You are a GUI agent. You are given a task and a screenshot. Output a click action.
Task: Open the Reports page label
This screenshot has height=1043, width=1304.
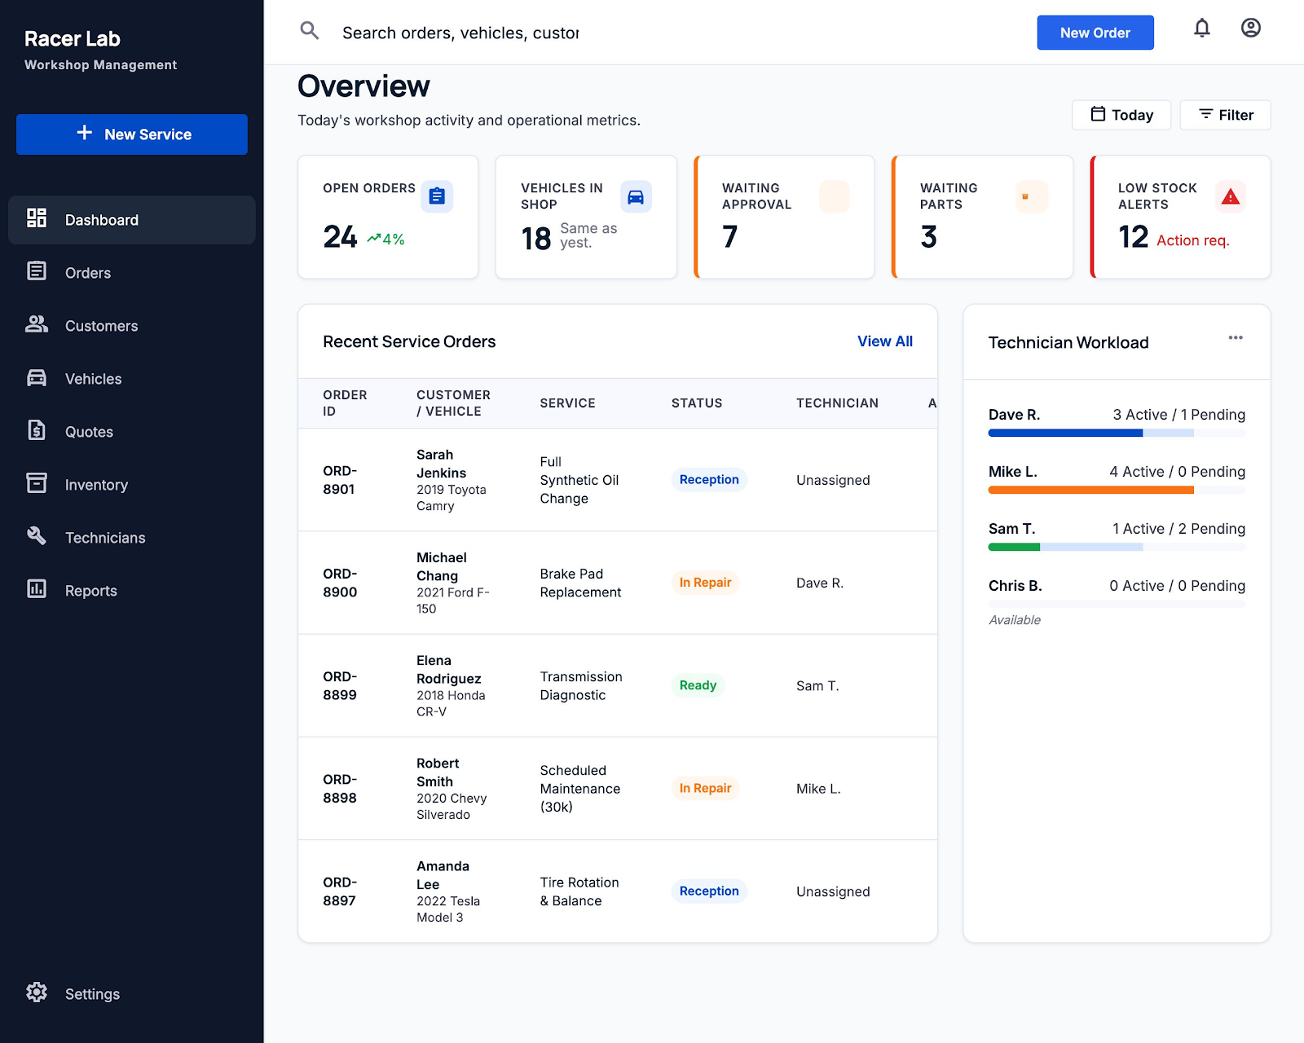click(x=91, y=591)
